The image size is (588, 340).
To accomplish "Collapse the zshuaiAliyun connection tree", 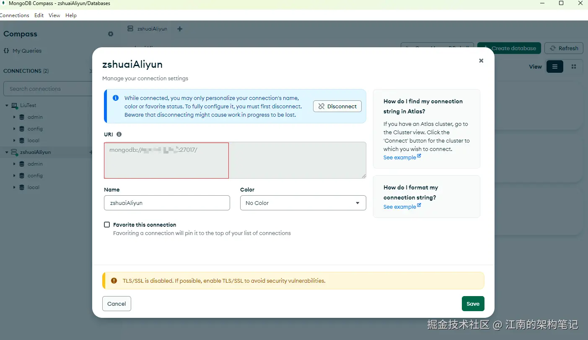I will point(7,152).
